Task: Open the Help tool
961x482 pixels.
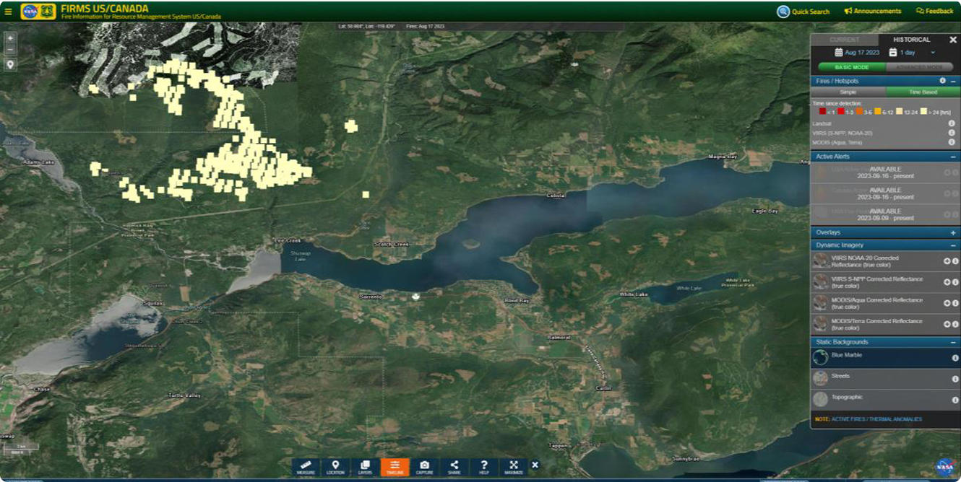Action: pos(483,468)
